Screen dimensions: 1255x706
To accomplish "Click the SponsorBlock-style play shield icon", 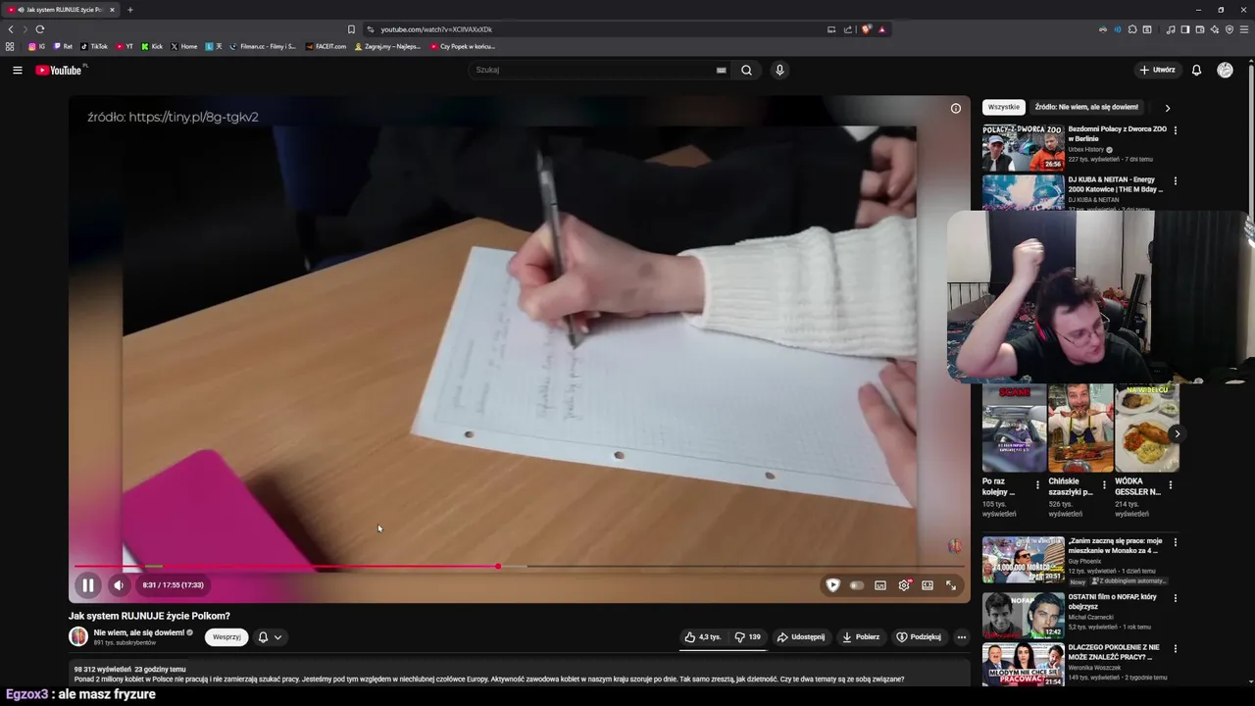I will (x=832, y=585).
